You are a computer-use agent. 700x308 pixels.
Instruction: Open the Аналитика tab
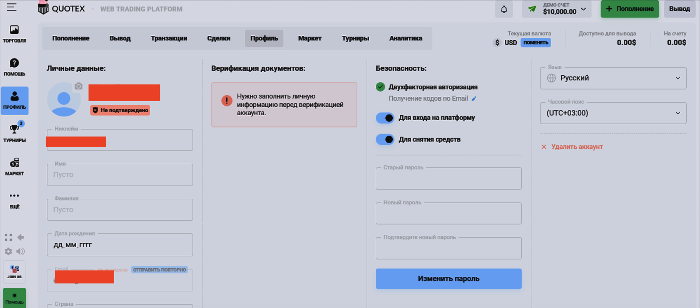[405, 38]
